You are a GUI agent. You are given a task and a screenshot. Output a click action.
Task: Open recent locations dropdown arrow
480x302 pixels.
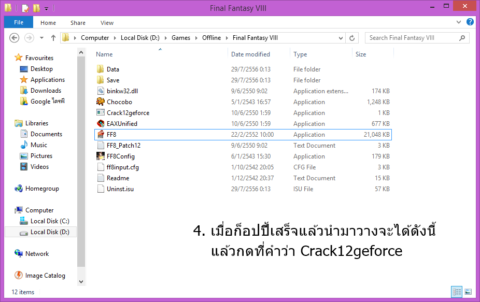[41, 38]
